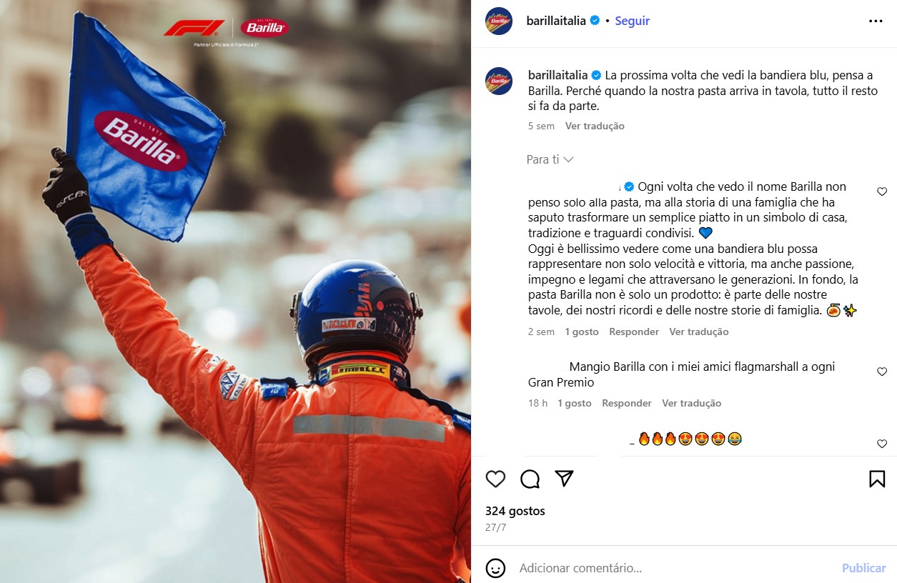Reply to the two-week-old comment
Screen dimensions: 897x583
pyautogui.click(x=634, y=332)
